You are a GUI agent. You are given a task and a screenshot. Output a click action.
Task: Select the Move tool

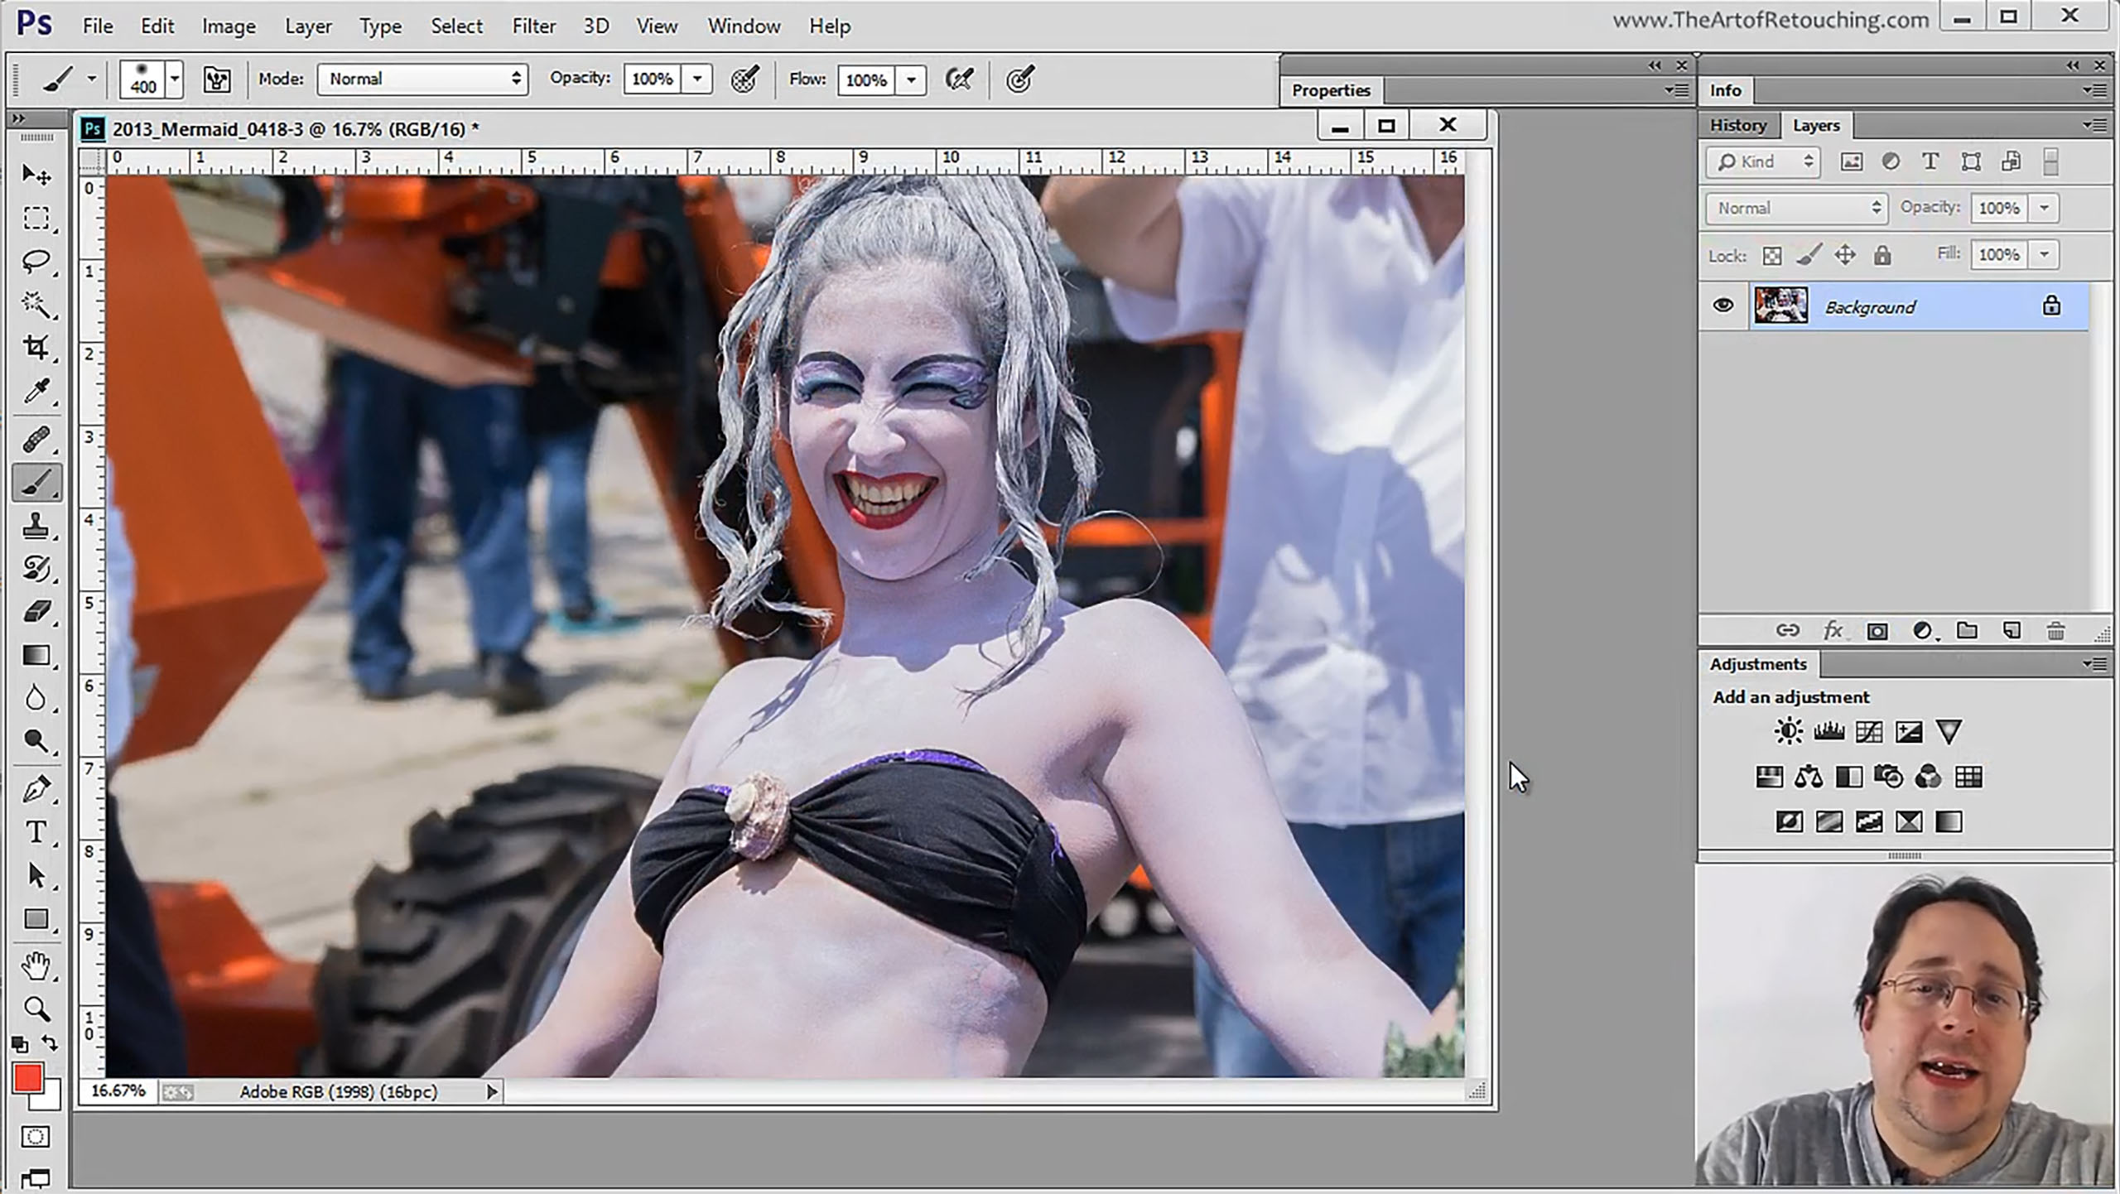(x=36, y=174)
